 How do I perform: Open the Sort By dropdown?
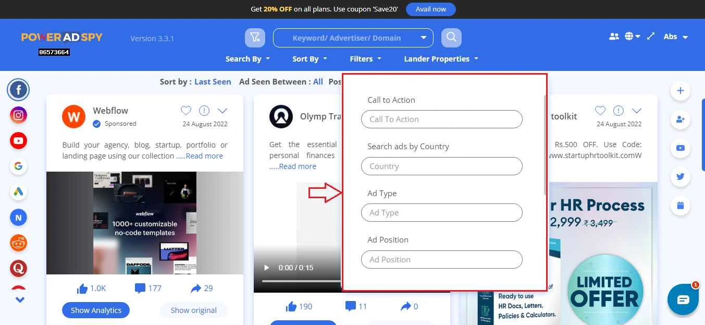(309, 59)
